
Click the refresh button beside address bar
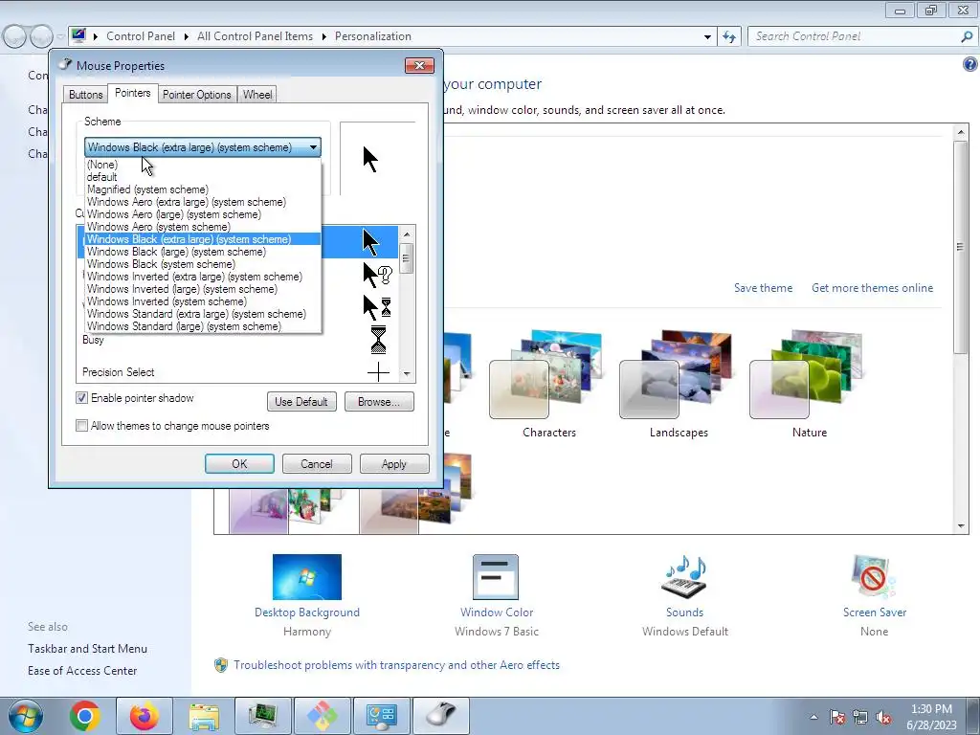pyautogui.click(x=729, y=37)
